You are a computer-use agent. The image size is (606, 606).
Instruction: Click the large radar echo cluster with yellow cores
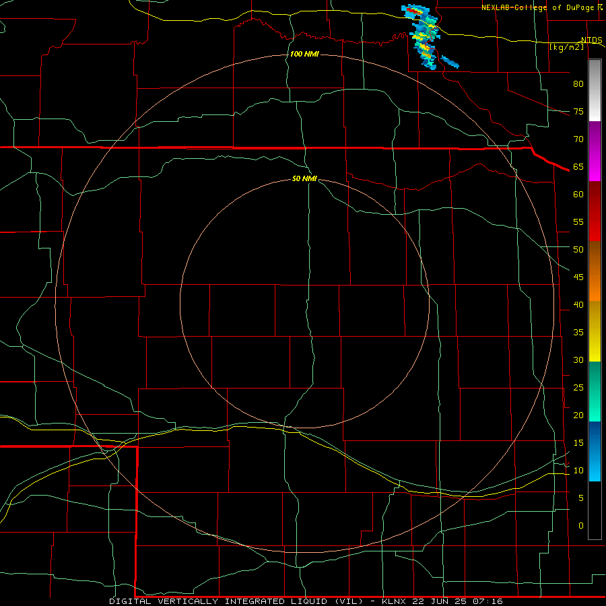pos(422,37)
